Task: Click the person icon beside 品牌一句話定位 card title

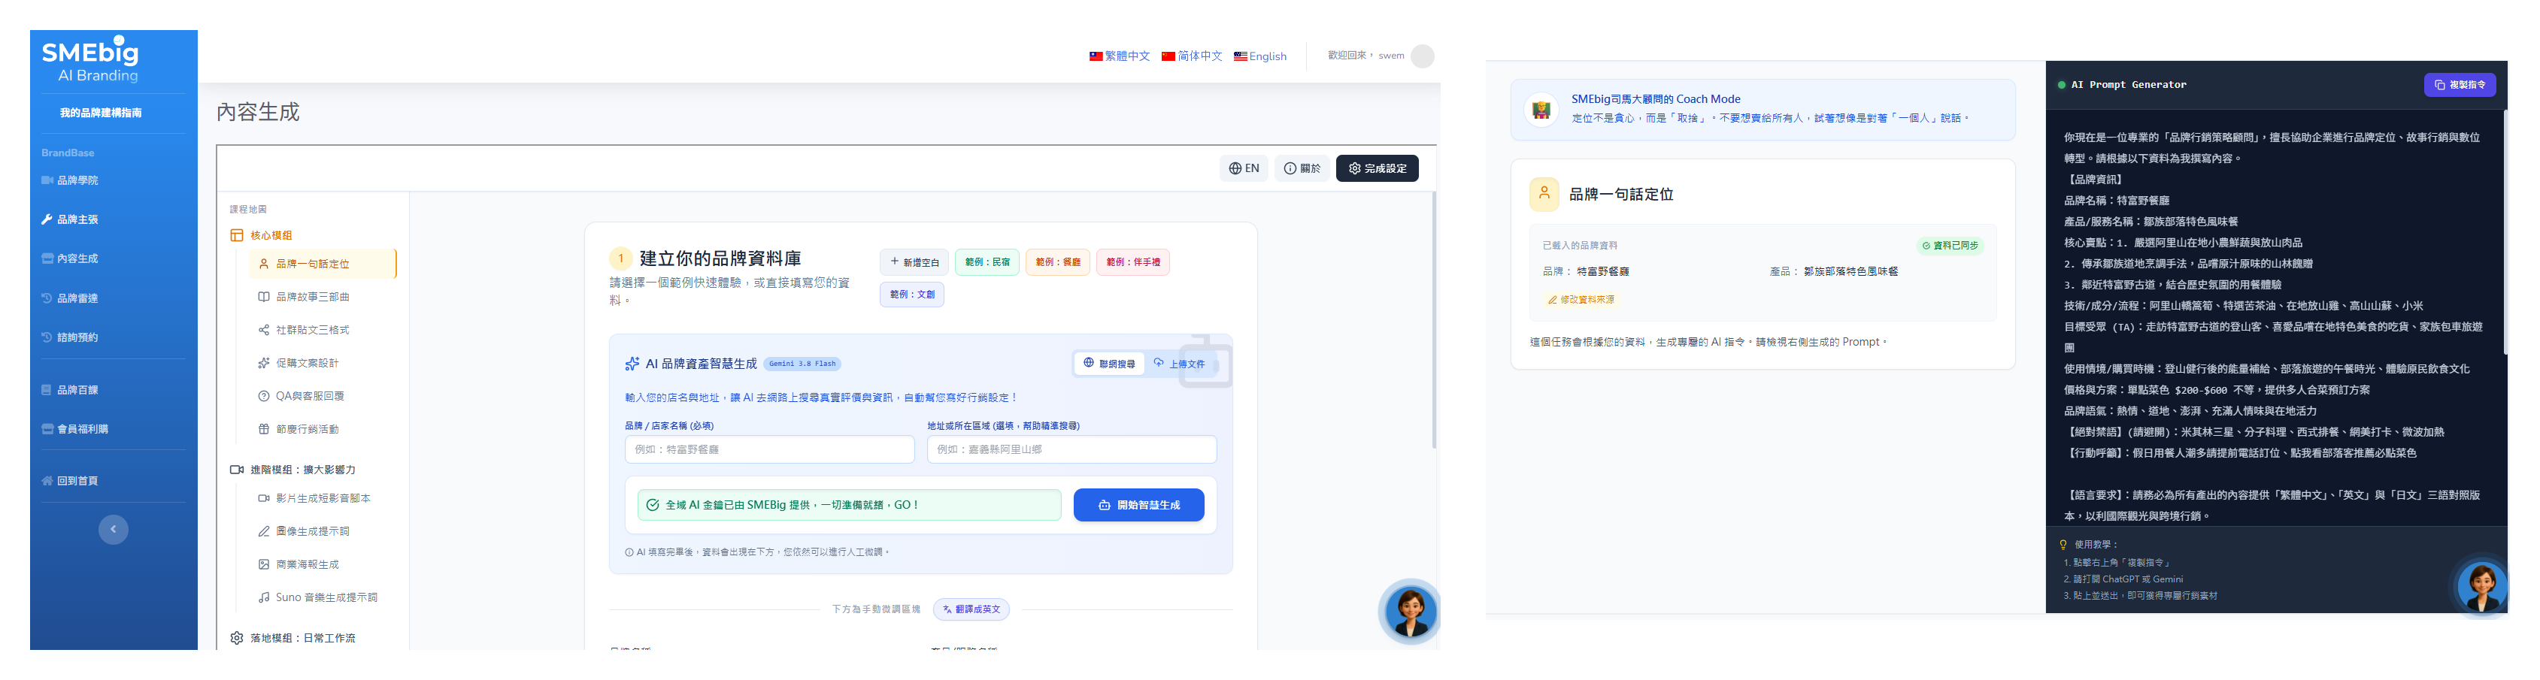Action: (1544, 194)
